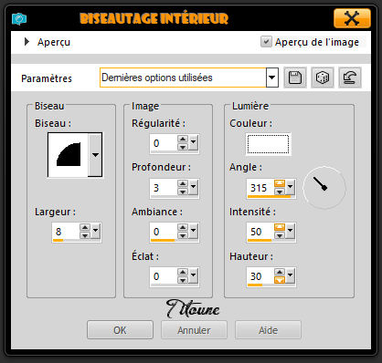This screenshot has height=363, width=382.
Task: Decrease Hauteur with the down arrow
Action: (280, 280)
